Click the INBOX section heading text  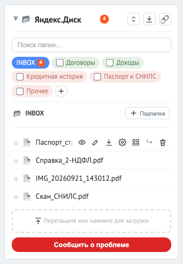click(x=34, y=113)
